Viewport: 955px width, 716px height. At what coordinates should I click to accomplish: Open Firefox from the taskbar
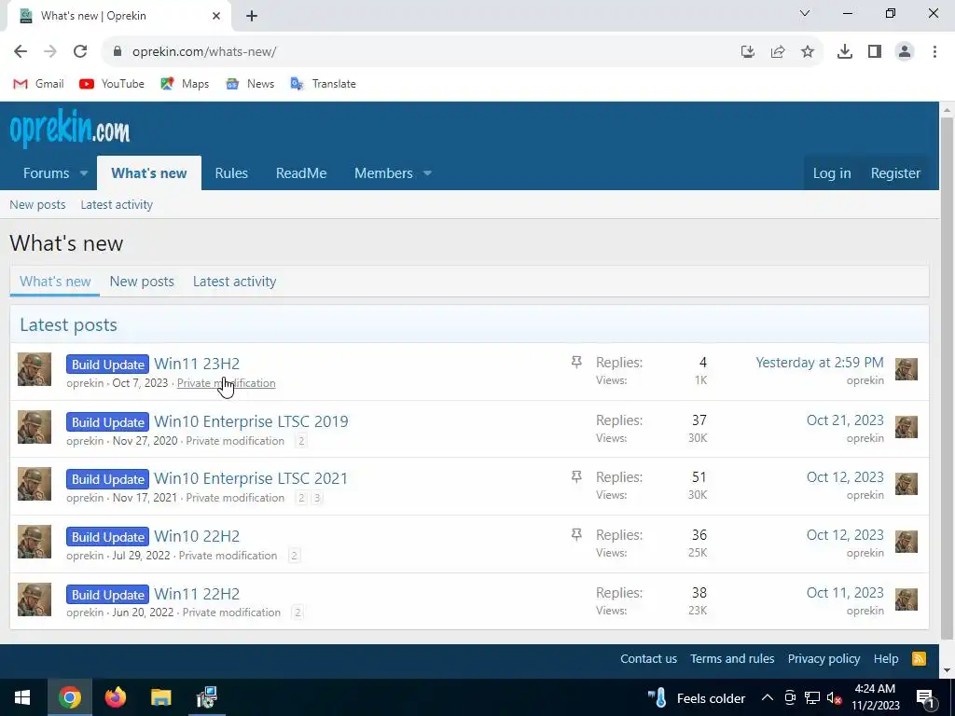click(x=115, y=697)
